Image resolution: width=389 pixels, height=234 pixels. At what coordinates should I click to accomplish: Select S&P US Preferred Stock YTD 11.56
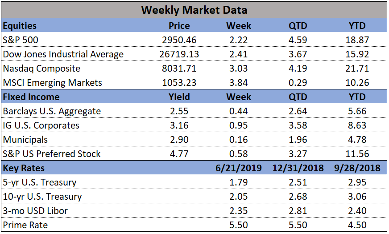pos(357,154)
